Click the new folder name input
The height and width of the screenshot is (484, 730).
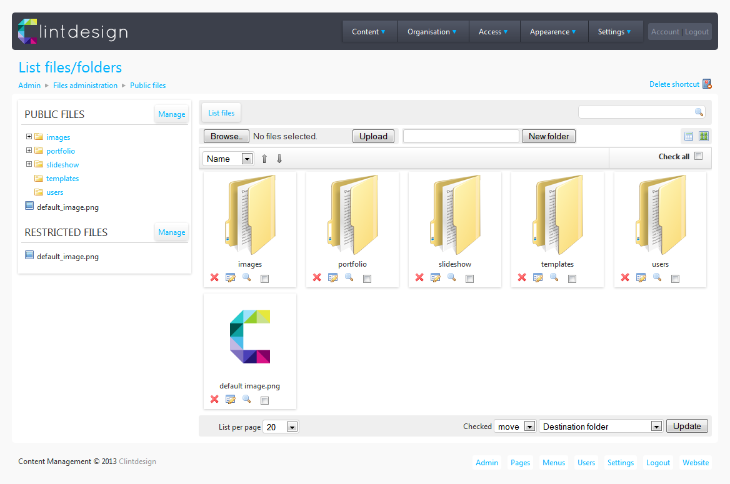(461, 136)
